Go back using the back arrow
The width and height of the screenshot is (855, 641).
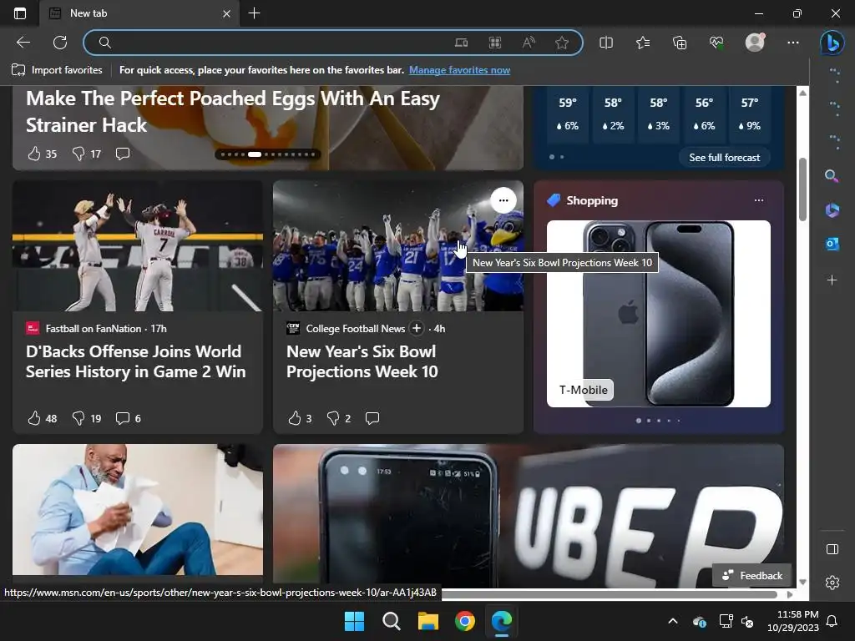pos(23,43)
